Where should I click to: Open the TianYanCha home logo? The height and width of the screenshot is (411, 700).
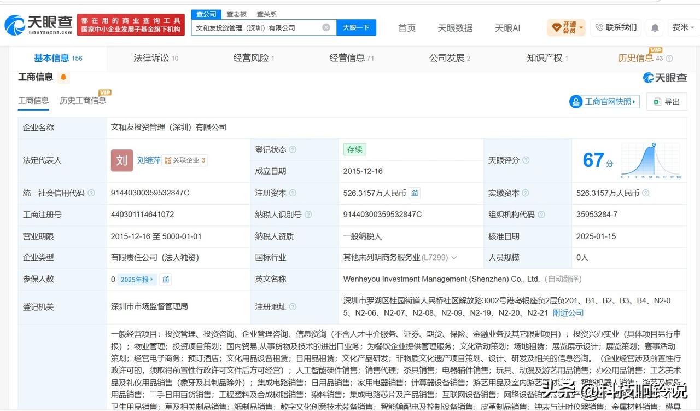click(x=39, y=25)
